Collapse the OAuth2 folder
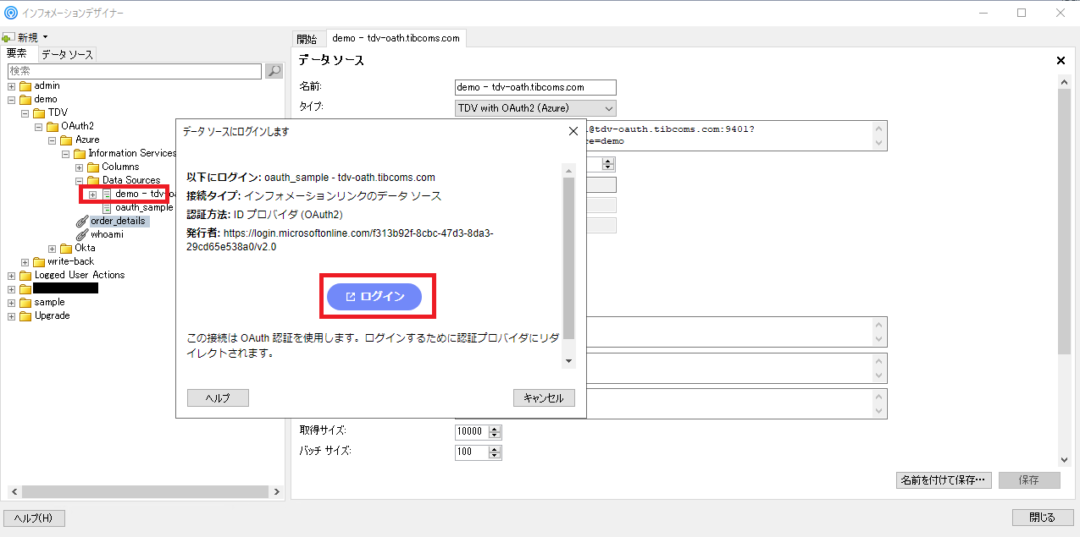Viewport: 1080px width, 537px height. pos(39,127)
